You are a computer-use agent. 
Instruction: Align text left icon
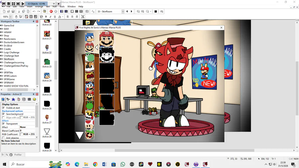tap(68, 17)
